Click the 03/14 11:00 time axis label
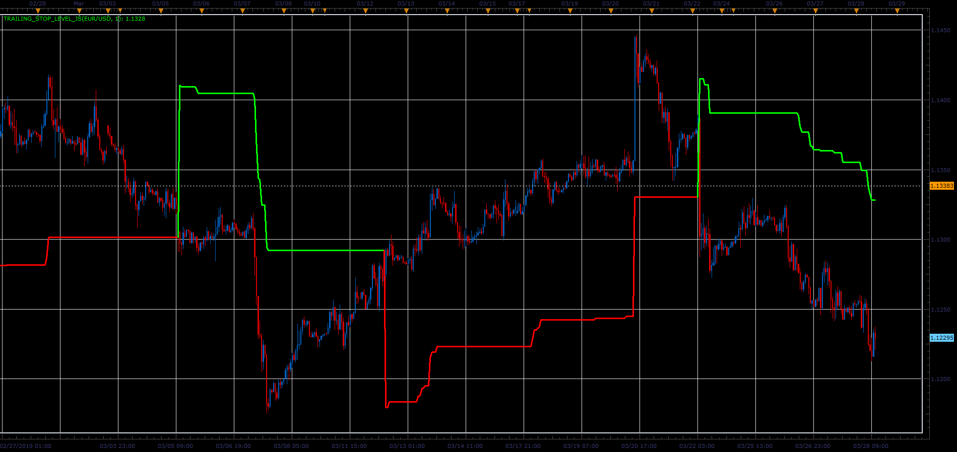 [x=465, y=446]
